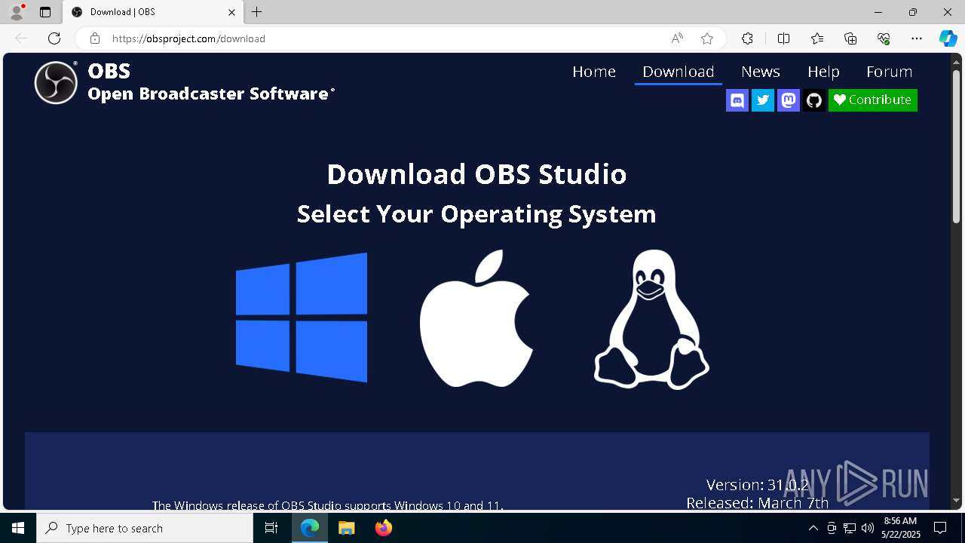Toggle Split screen icon
This screenshot has width=965, height=543.
pyautogui.click(x=783, y=38)
